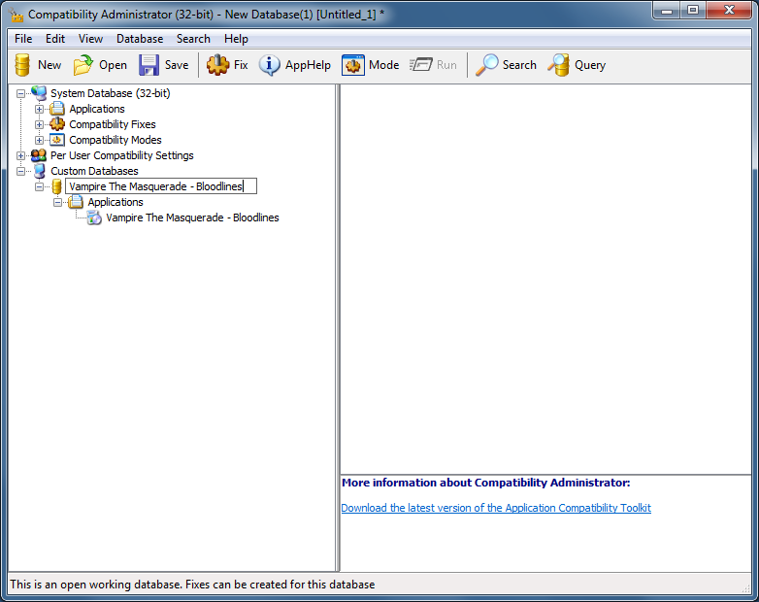Select Compatibility Fixes tree item

coord(113,124)
